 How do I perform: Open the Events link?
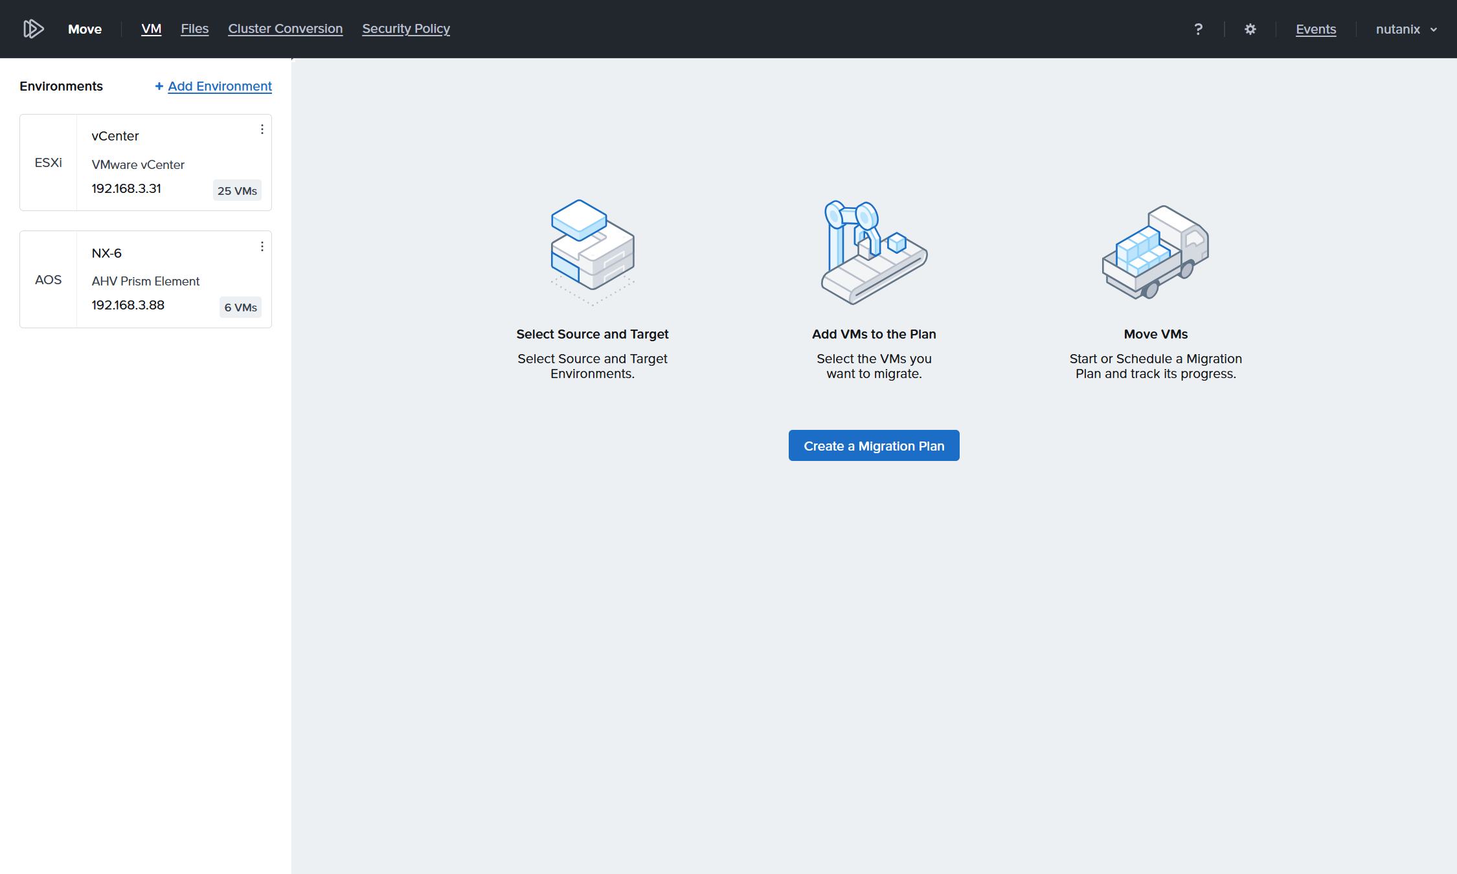(1316, 29)
